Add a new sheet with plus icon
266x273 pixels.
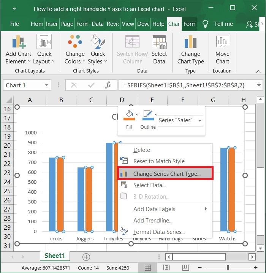click(86, 257)
